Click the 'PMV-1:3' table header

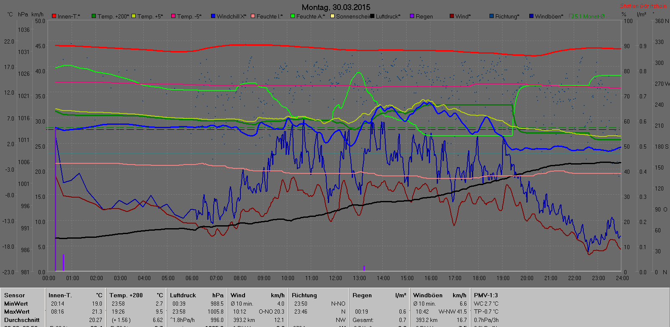(x=486, y=295)
